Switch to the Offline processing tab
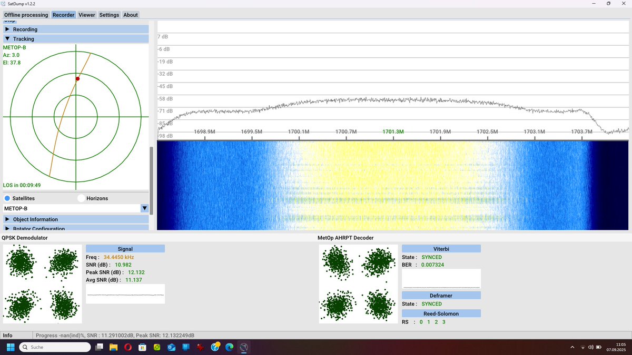Viewport: 632px width, 355px height. tap(26, 15)
